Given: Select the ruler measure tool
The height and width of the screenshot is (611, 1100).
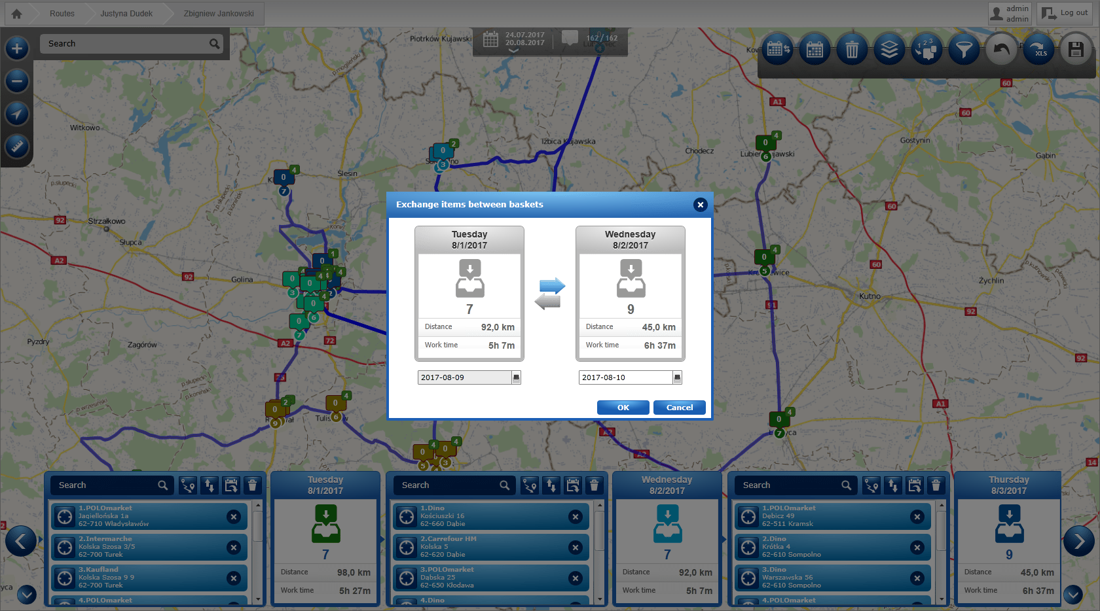Looking at the screenshot, I should coord(17,146).
